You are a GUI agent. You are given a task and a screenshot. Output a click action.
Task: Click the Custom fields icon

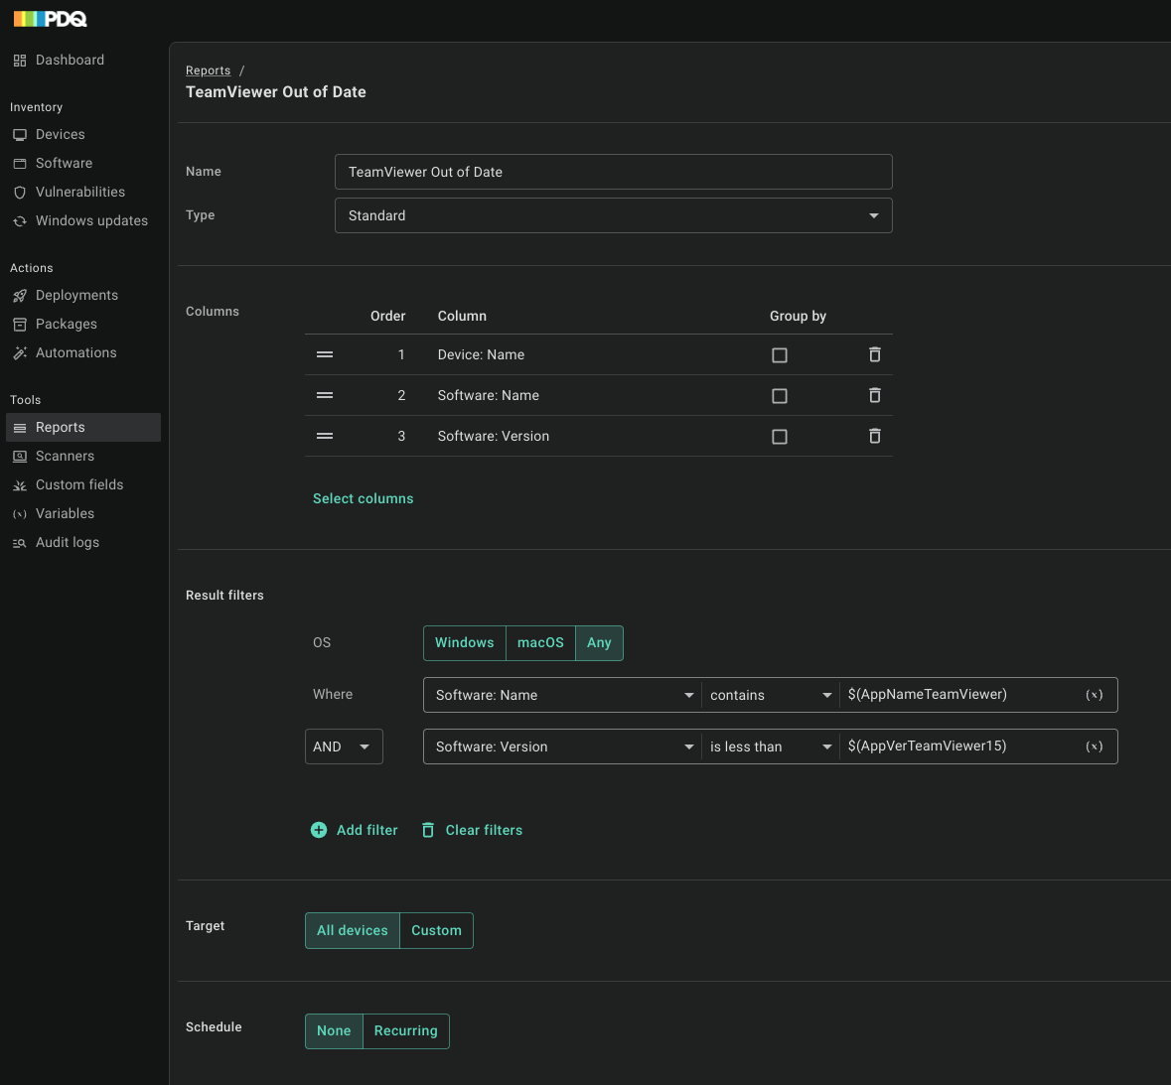click(20, 485)
